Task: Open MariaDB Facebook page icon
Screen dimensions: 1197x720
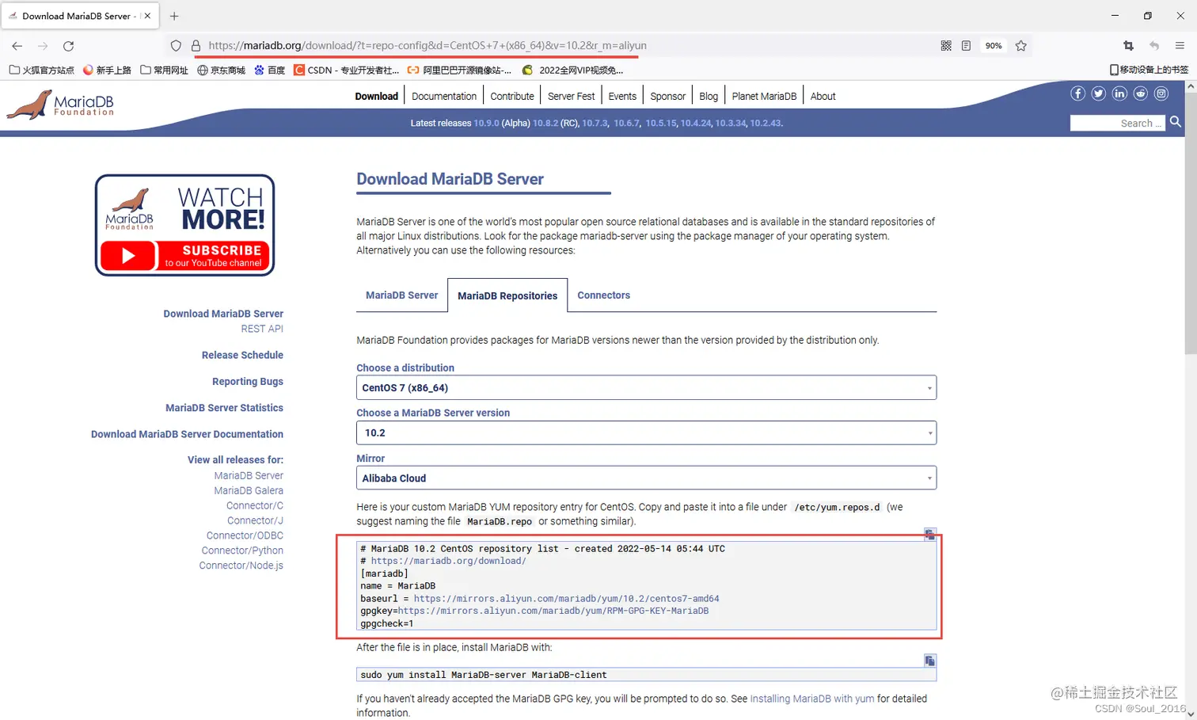Action: pyautogui.click(x=1077, y=93)
